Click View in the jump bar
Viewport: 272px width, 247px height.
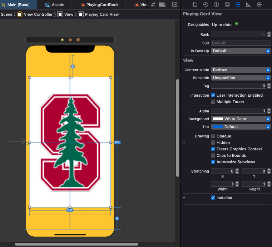[65, 14]
